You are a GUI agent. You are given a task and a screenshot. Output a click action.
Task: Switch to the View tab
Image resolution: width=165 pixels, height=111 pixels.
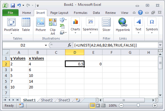(124, 13)
